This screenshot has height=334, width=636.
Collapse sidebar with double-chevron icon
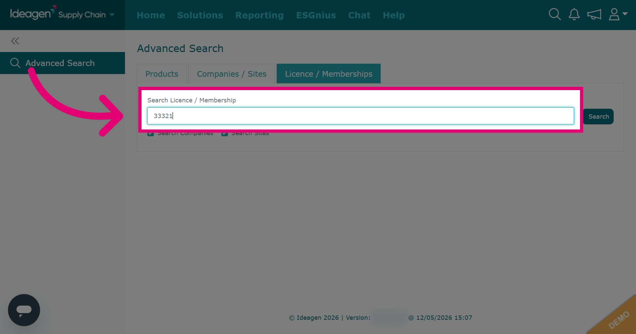click(15, 41)
